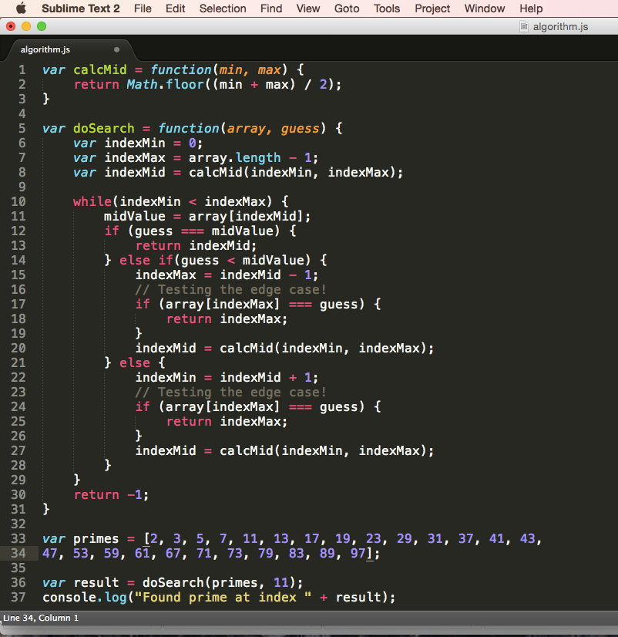Click Math.floor on line 2
The image size is (618, 637).
point(165,85)
